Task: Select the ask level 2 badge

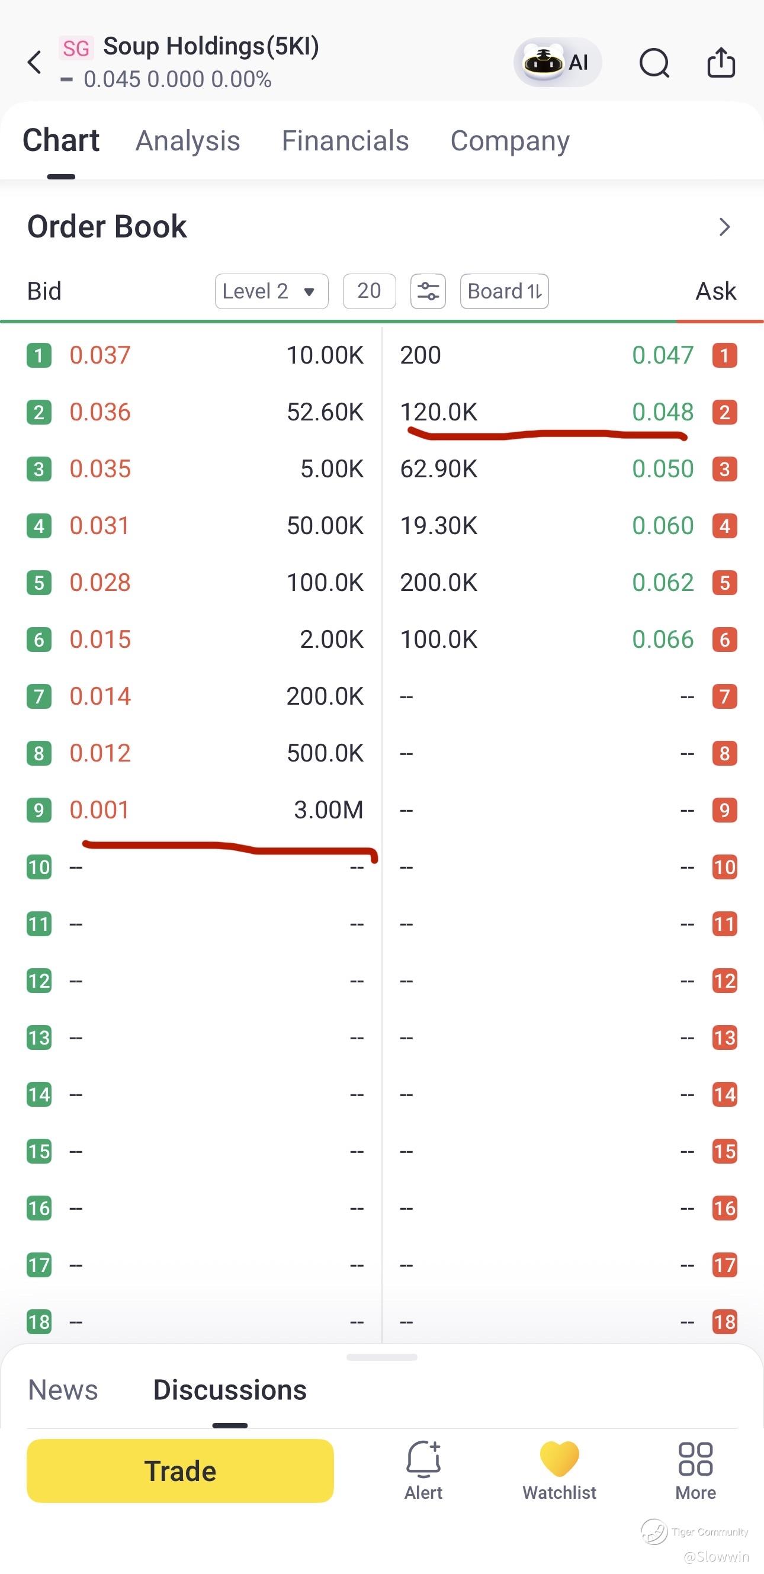Action: pos(724,412)
